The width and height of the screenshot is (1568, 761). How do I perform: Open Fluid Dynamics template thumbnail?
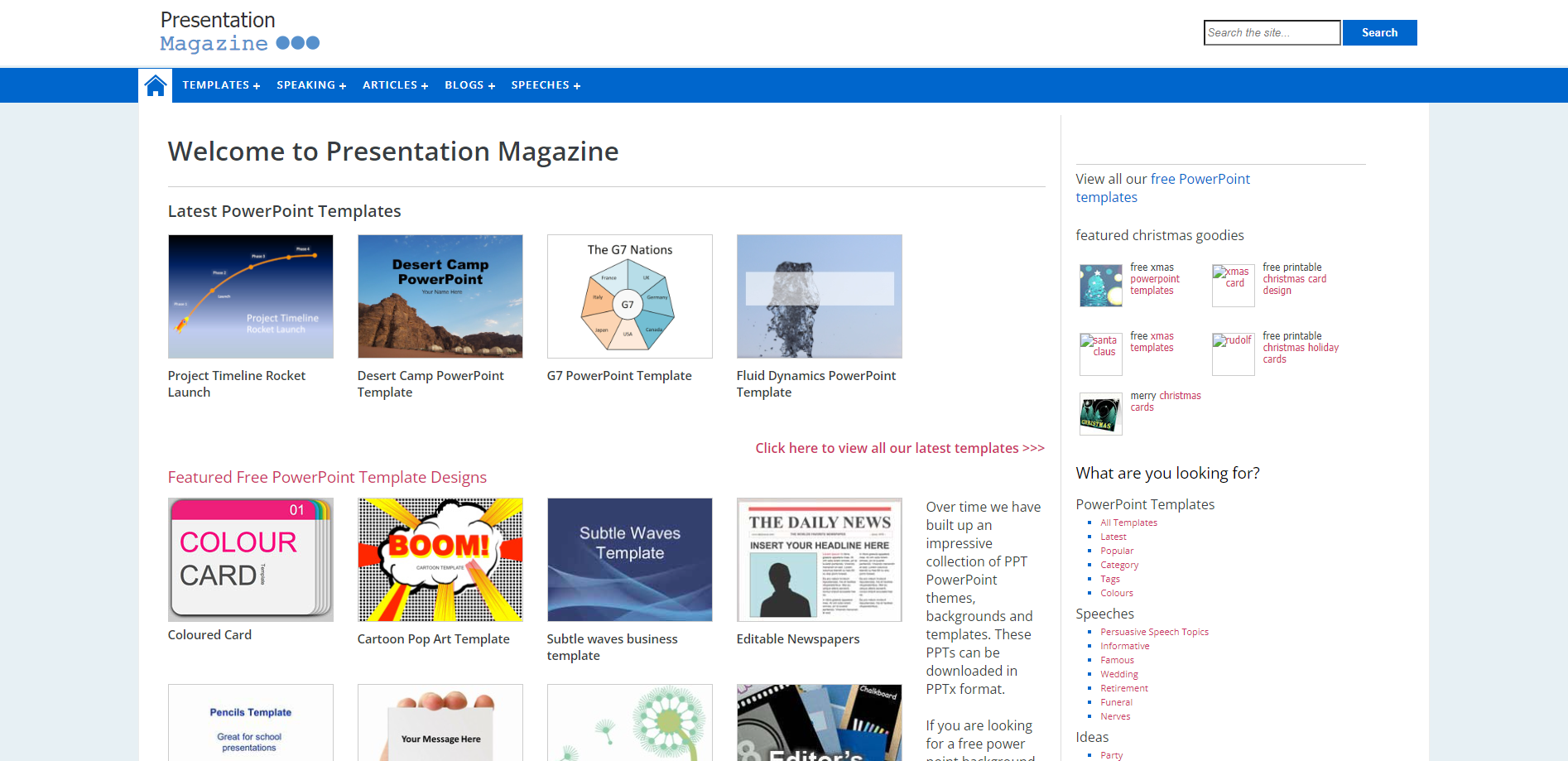click(x=820, y=296)
